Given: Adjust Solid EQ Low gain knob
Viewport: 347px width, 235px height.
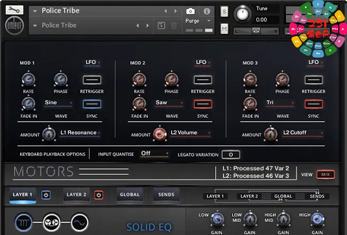Looking at the screenshot, I should 217,219.
